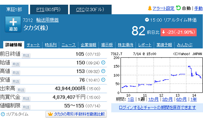Viewport: 203px width, 125px height.
Task: Click the clock icon next to リアルタイム legend
Action: pyautogui.click(x=3, y=114)
